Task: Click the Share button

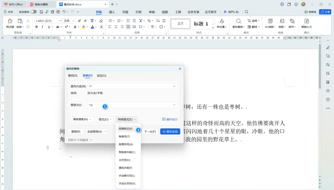Action: tap(325, 12)
